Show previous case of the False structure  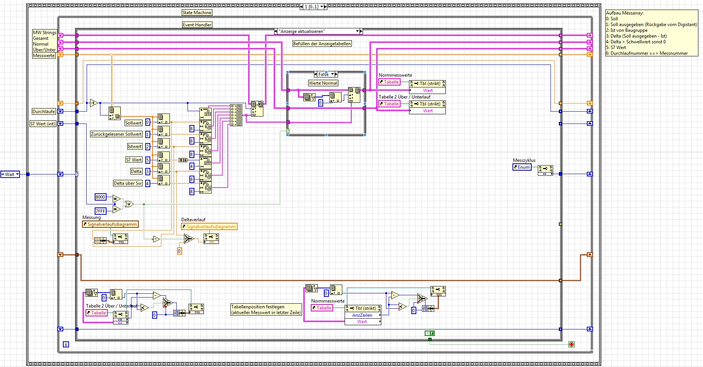coord(316,74)
